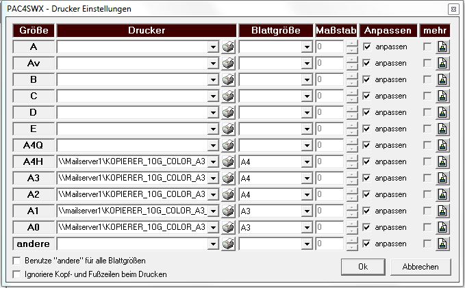Open the mehr page icon for row A4Q
Image resolution: width=465 pixels, height=288 pixels.
coord(442,145)
